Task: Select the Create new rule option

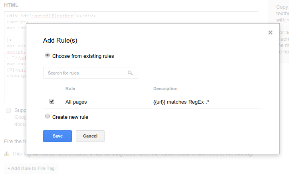Action: 48,117
